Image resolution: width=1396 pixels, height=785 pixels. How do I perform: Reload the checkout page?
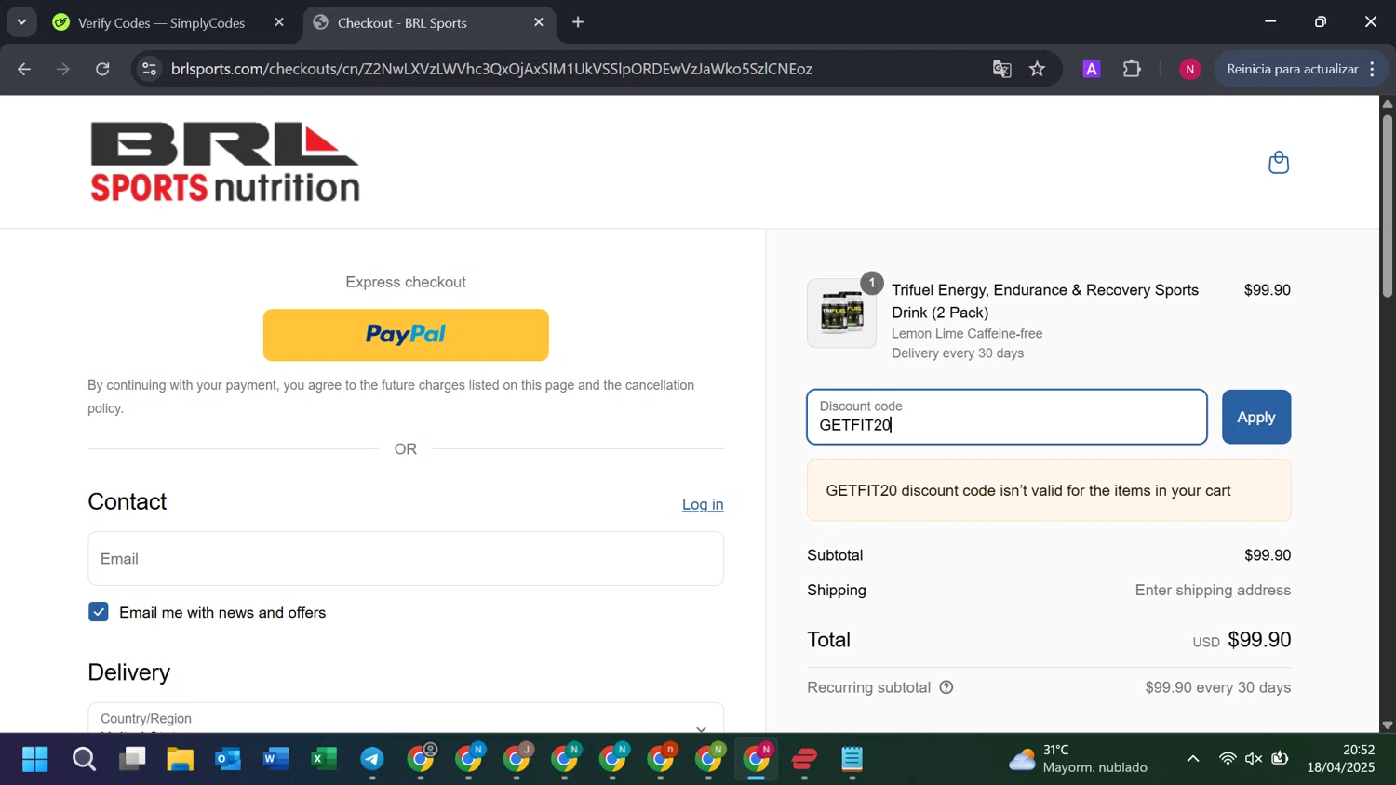click(103, 69)
